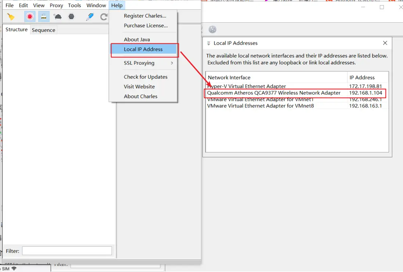Enable throttling with the turtle icon
The image size is (403, 272).
pos(58,17)
